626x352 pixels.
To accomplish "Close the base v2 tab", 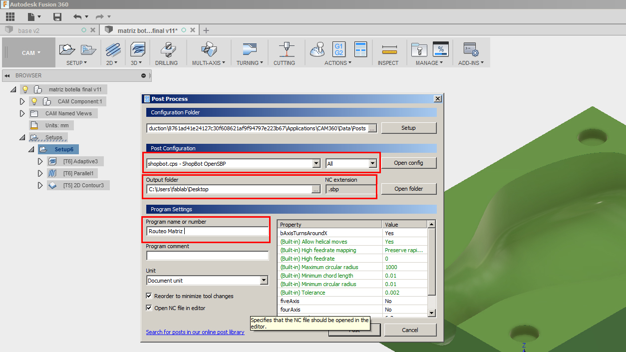I will [x=93, y=30].
